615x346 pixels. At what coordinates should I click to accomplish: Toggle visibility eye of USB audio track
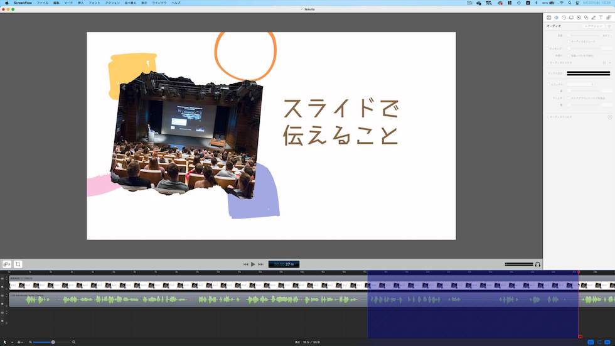(3, 296)
